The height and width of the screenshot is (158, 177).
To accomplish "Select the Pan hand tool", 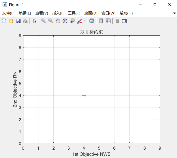I will tap(58, 21).
